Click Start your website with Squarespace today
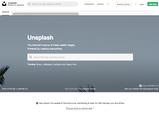Screen dimensions: 159x114 point(141,89)
